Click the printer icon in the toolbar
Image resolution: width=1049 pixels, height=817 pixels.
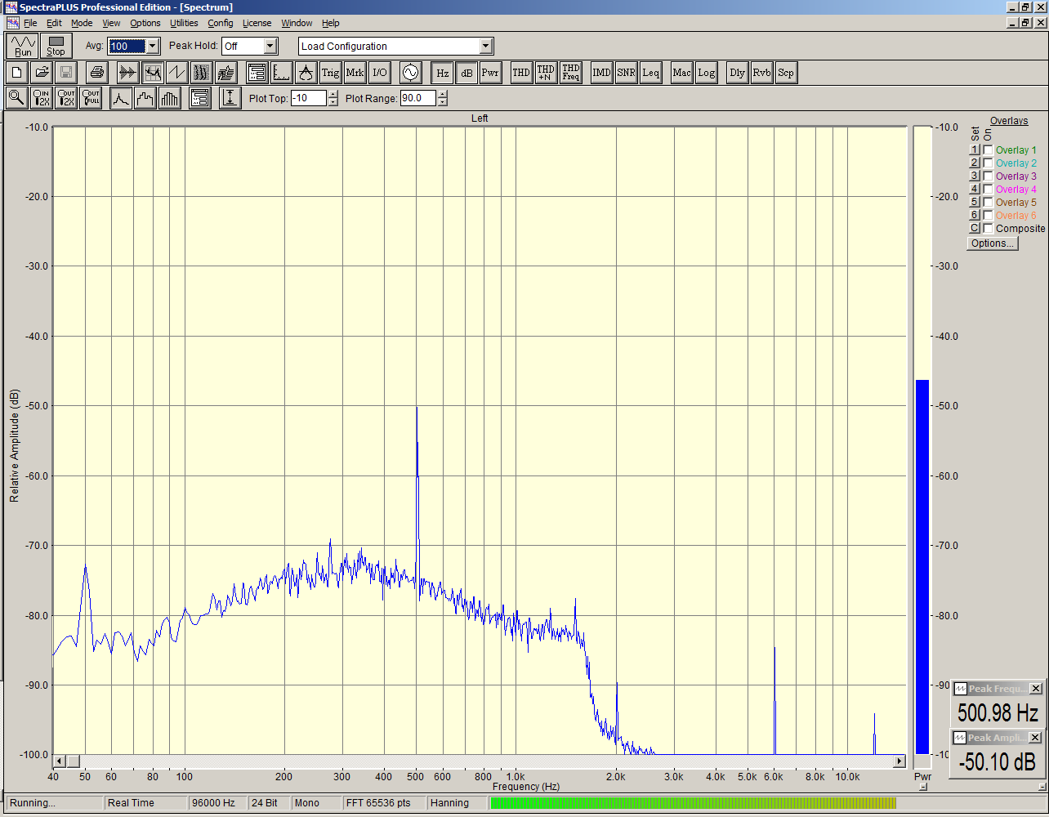tap(96, 73)
